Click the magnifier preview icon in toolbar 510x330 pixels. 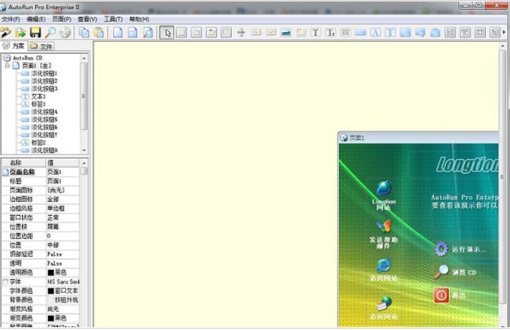coord(50,32)
